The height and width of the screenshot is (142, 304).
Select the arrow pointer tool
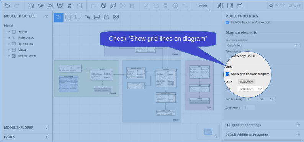point(59,17)
